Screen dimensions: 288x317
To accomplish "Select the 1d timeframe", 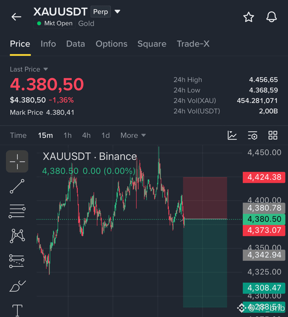I will pyautogui.click(x=106, y=135).
